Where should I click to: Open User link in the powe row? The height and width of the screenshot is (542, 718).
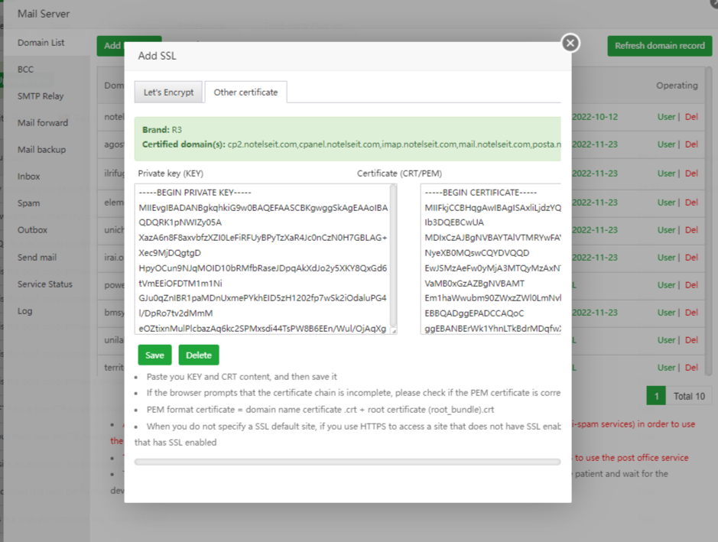[666, 284]
